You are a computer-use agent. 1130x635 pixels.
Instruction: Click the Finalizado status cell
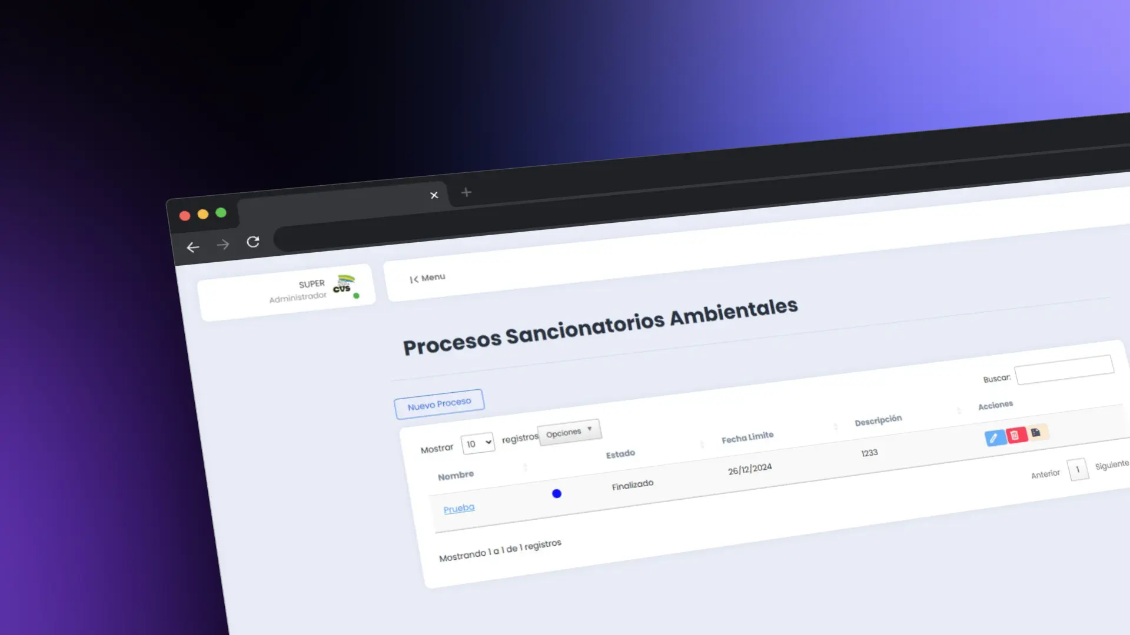pyautogui.click(x=633, y=485)
